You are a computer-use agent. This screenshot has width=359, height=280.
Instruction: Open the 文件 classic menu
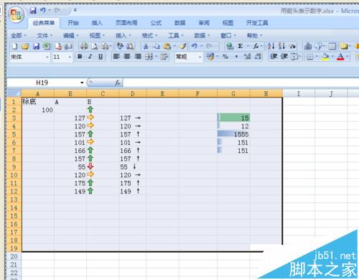pyautogui.click(x=45, y=36)
